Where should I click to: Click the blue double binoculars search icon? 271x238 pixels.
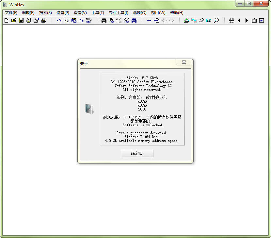[x=134, y=20]
